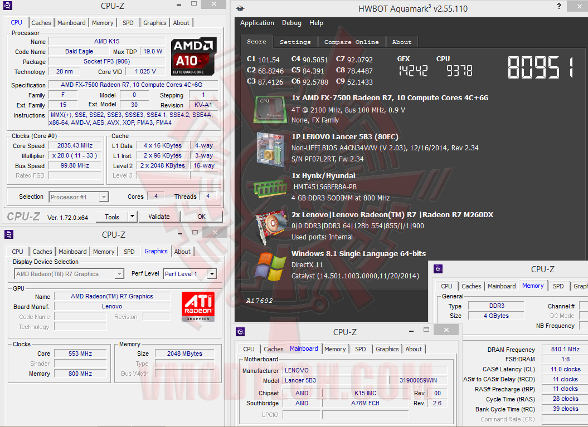Select CPU tab in Graphics CPU-Z window
The image size is (588, 427).
pos(18,252)
